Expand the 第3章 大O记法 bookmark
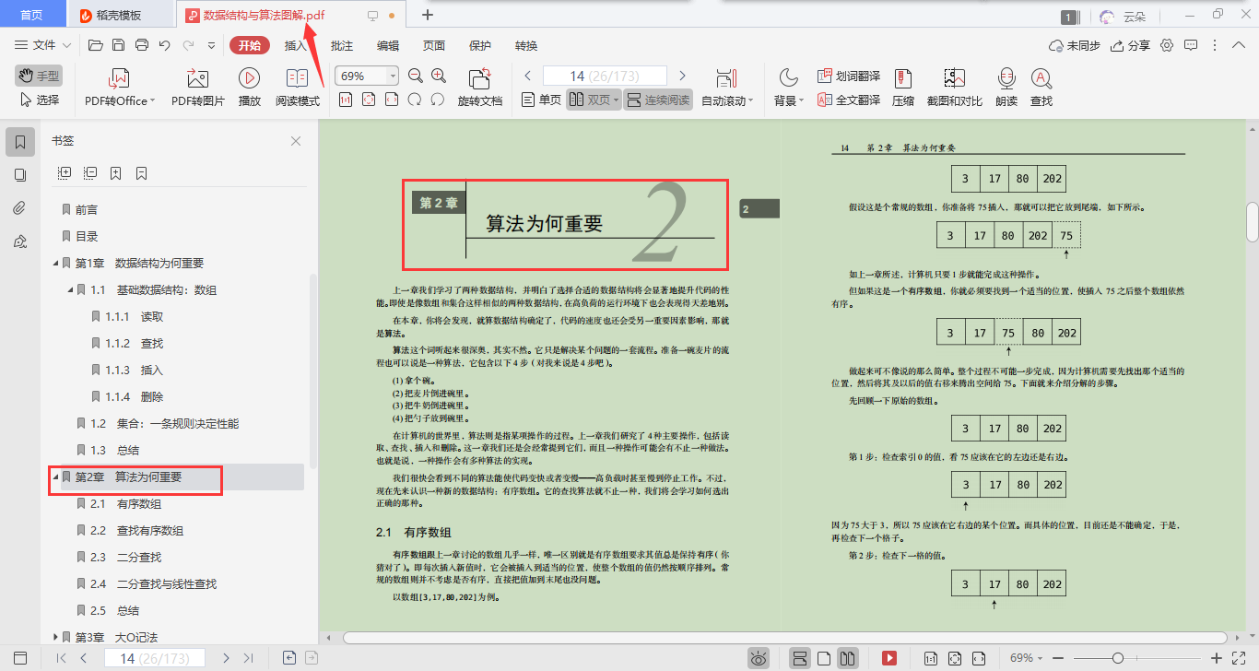This screenshot has width=1259, height=671. coord(55,637)
